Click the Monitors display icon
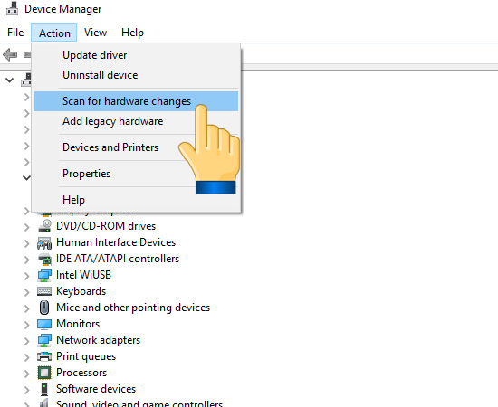 point(44,324)
